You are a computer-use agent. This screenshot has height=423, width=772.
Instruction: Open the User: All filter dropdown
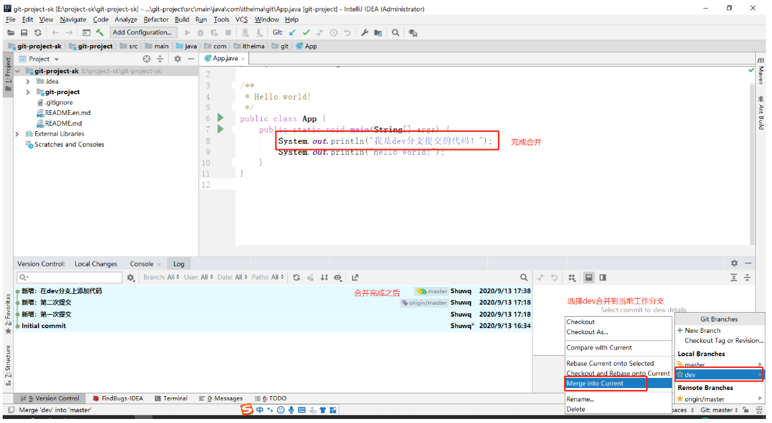click(x=199, y=278)
